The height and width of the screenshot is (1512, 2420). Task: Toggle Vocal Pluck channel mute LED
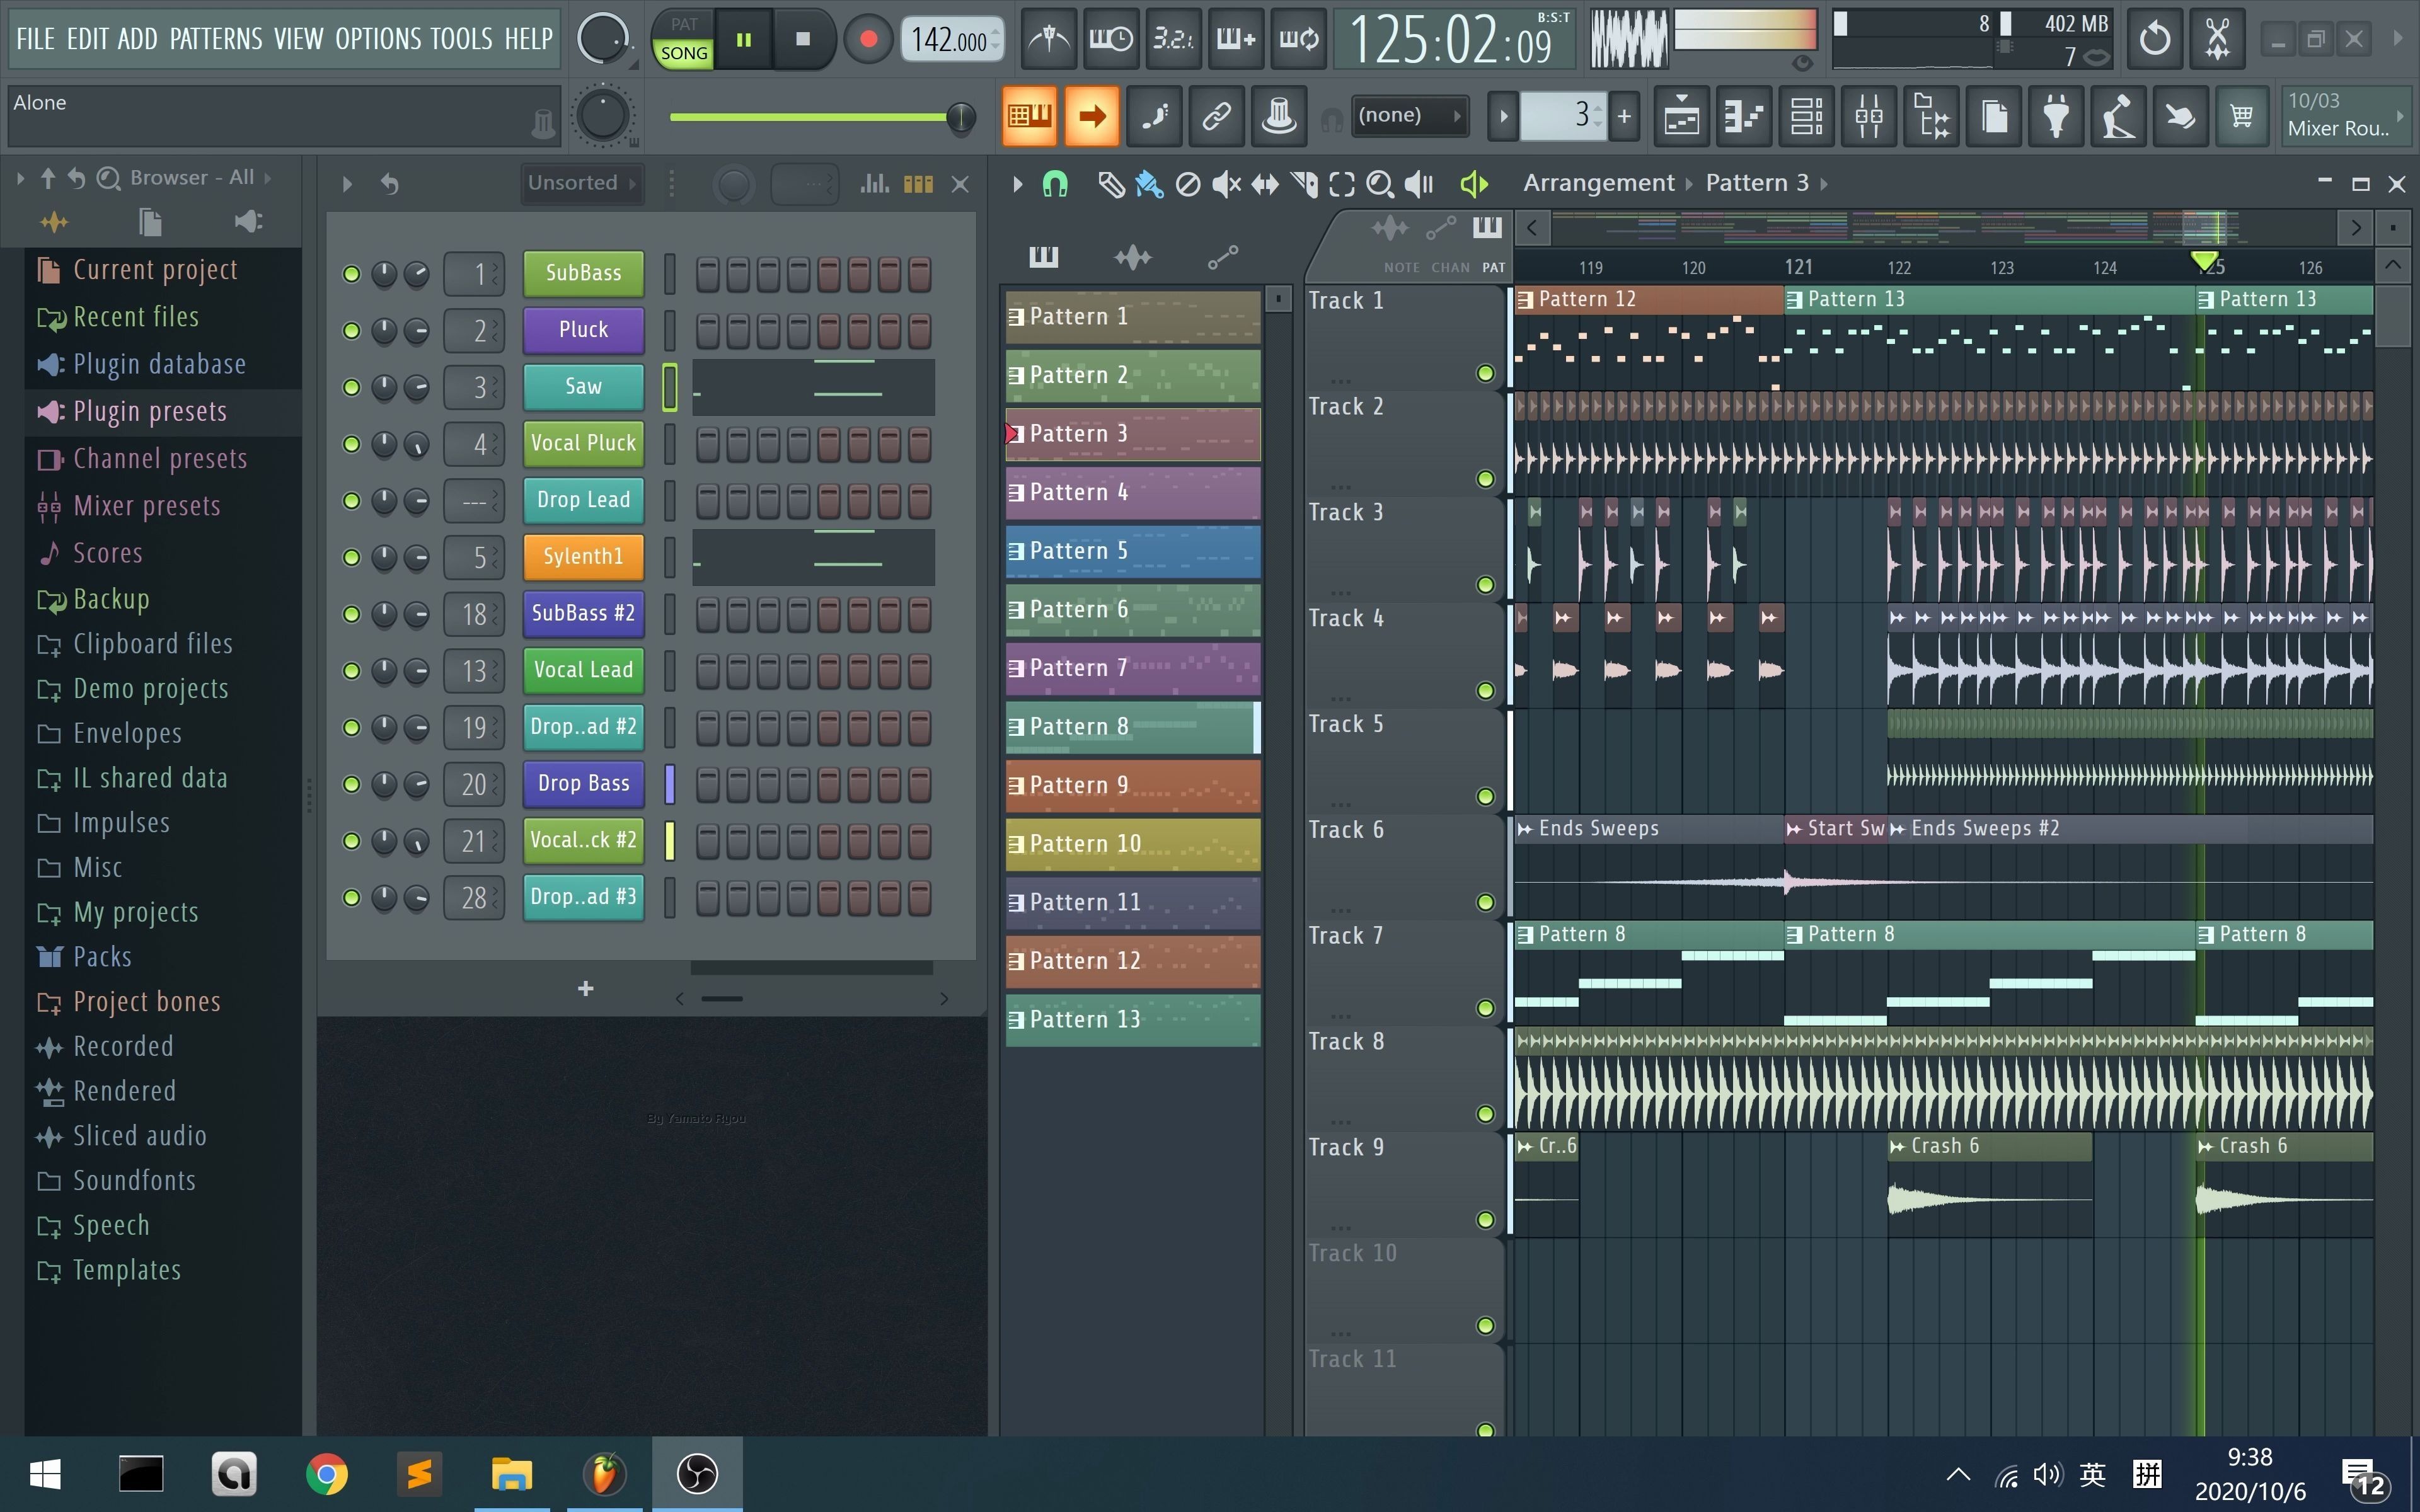(351, 444)
